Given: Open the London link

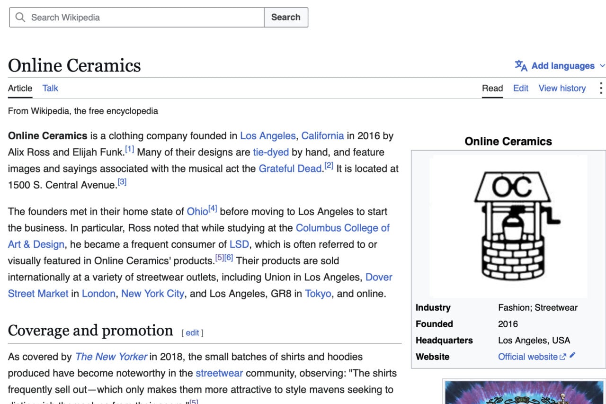Looking at the screenshot, I should click(98, 294).
